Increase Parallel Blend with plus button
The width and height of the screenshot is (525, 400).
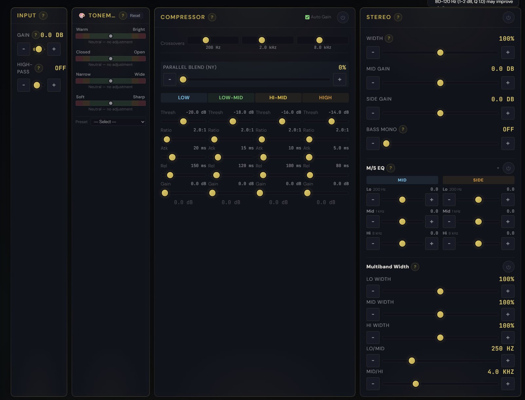pyautogui.click(x=340, y=80)
